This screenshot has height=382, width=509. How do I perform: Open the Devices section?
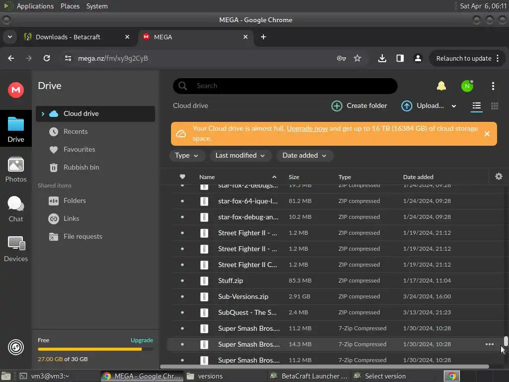point(15,249)
